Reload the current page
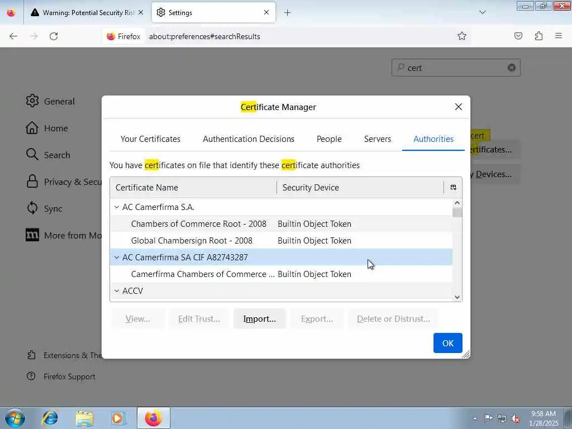Viewport: 572px width, 429px height. pos(54,36)
